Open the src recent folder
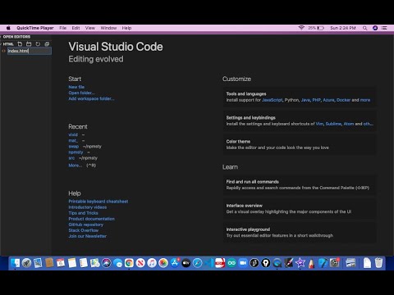Screen dimensions: 394x295 pyautogui.click(x=71, y=158)
